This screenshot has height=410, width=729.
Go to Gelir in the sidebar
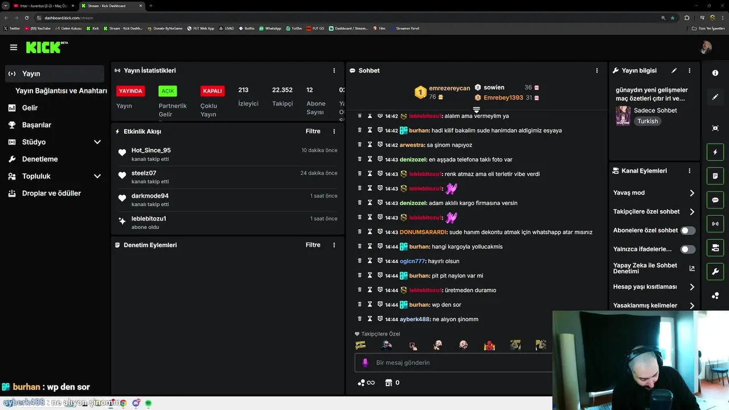click(30, 108)
